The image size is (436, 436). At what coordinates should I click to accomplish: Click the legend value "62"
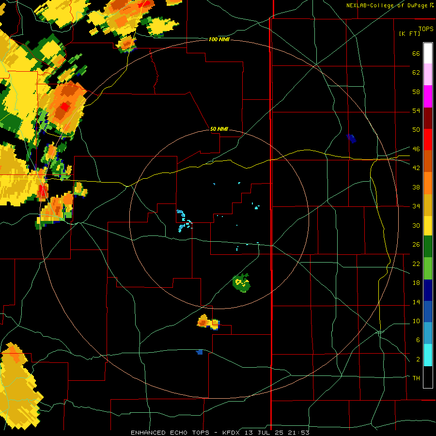(x=416, y=73)
